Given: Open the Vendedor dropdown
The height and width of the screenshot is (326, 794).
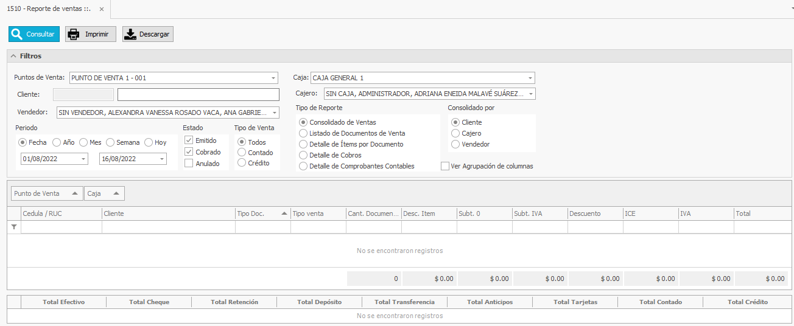Looking at the screenshot, I should (273, 113).
